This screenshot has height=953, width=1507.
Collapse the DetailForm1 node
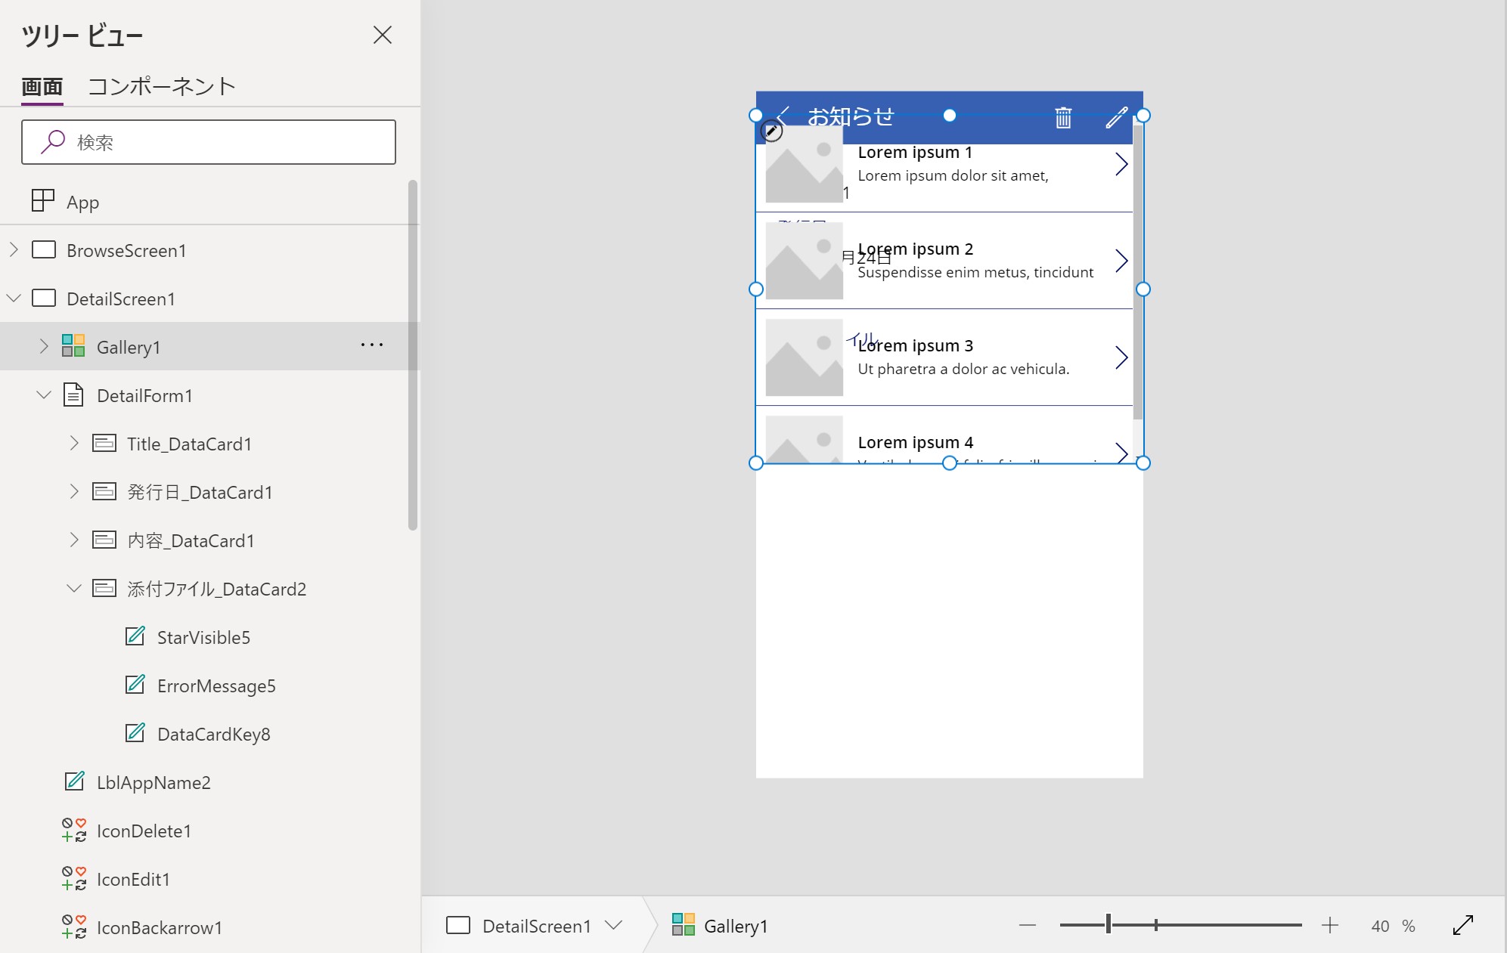(44, 395)
